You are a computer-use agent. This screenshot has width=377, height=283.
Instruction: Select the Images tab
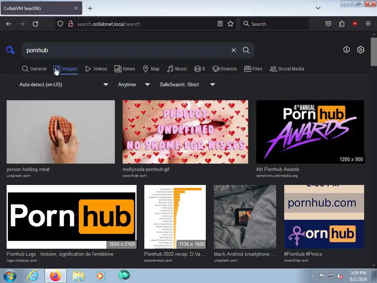66,69
